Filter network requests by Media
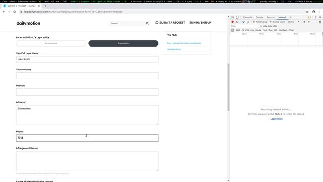Screen dimensions: 323x182 [x=258, y=30]
